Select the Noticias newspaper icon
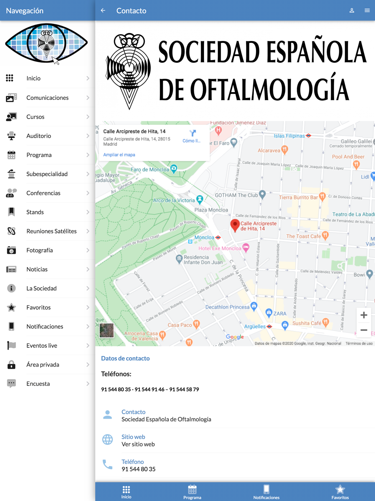The image size is (375, 501). tap(11, 269)
